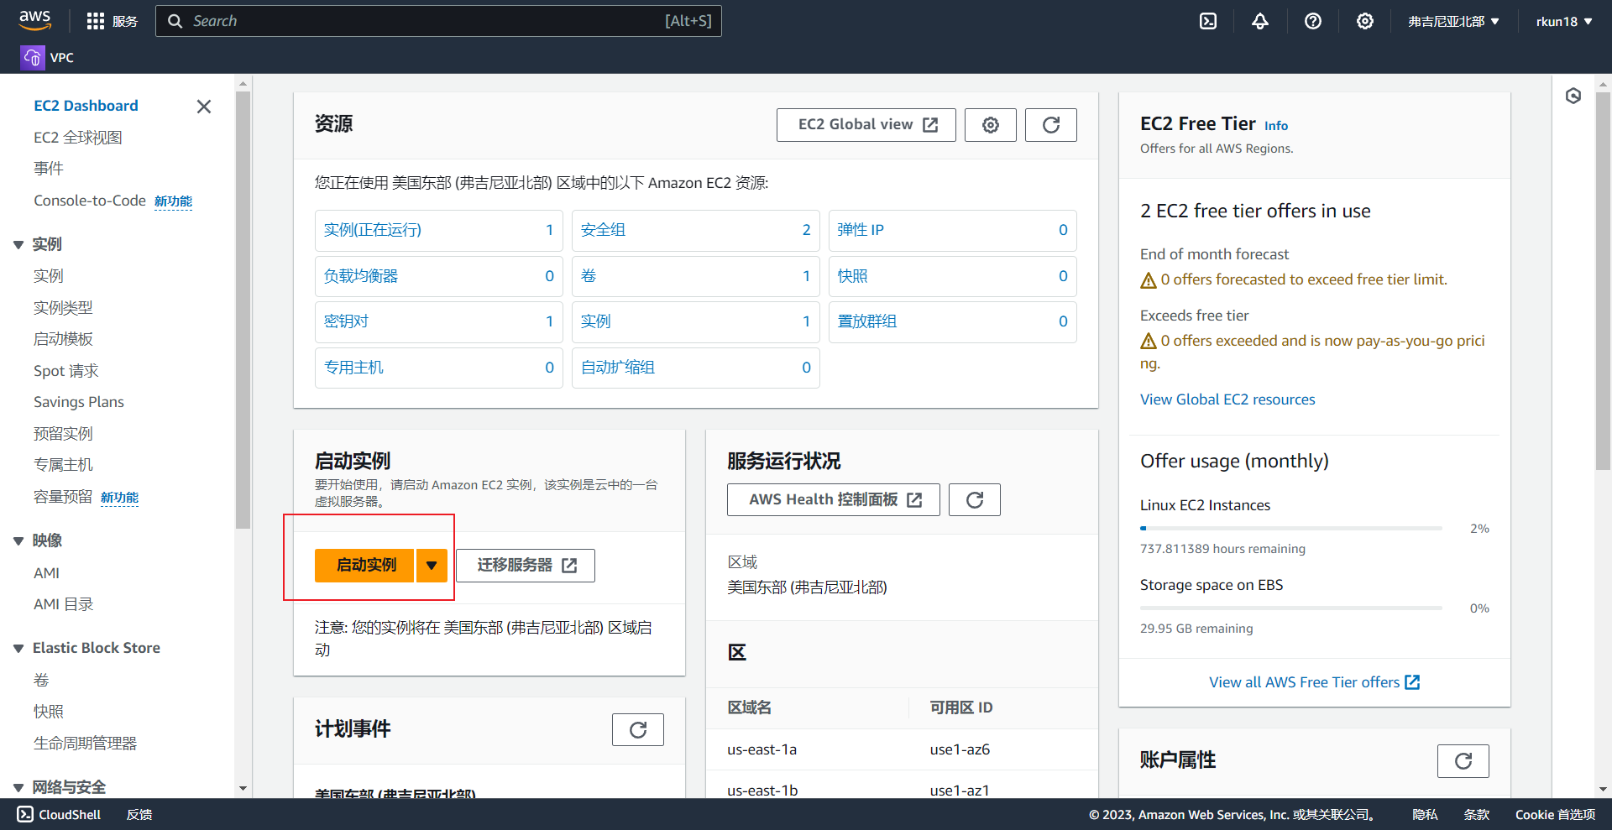Click the AWS logo home icon

[x=35, y=20]
